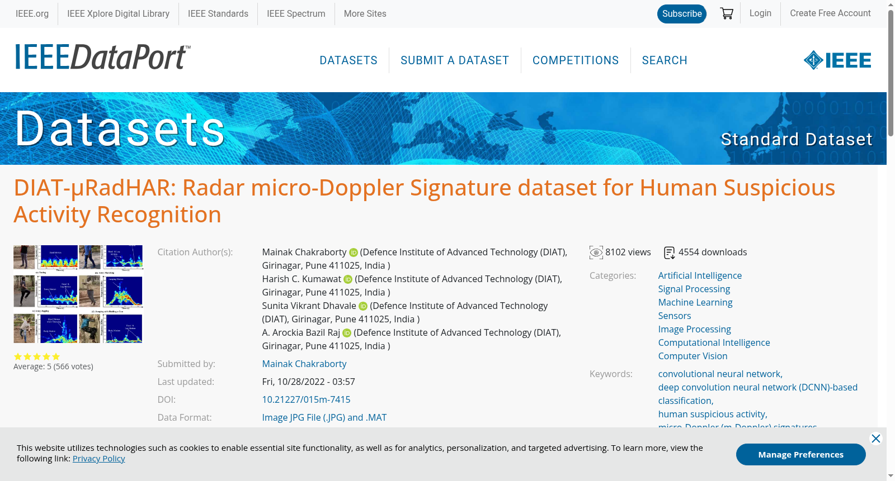
Task: Open ORCID icon beside Mainak Chakraborty
Action: pyautogui.click(x=354, y=253)
